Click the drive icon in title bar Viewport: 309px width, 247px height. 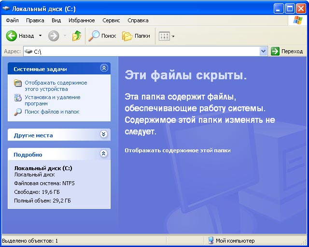[6, 9]
